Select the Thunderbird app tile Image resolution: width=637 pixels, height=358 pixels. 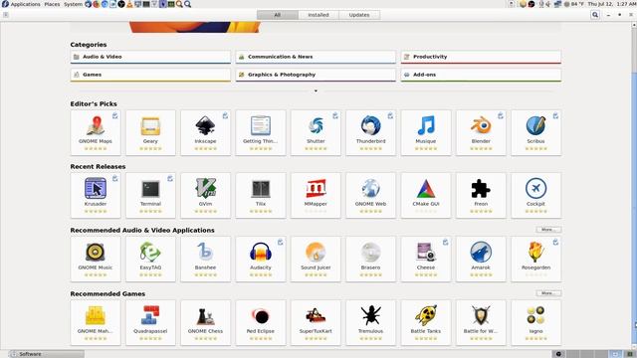click(x=370, y=132)
